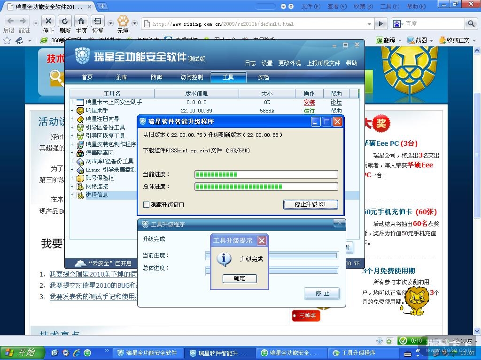
Task: Open the 帮助 menu in Rising window
Action: coord(351,63)
